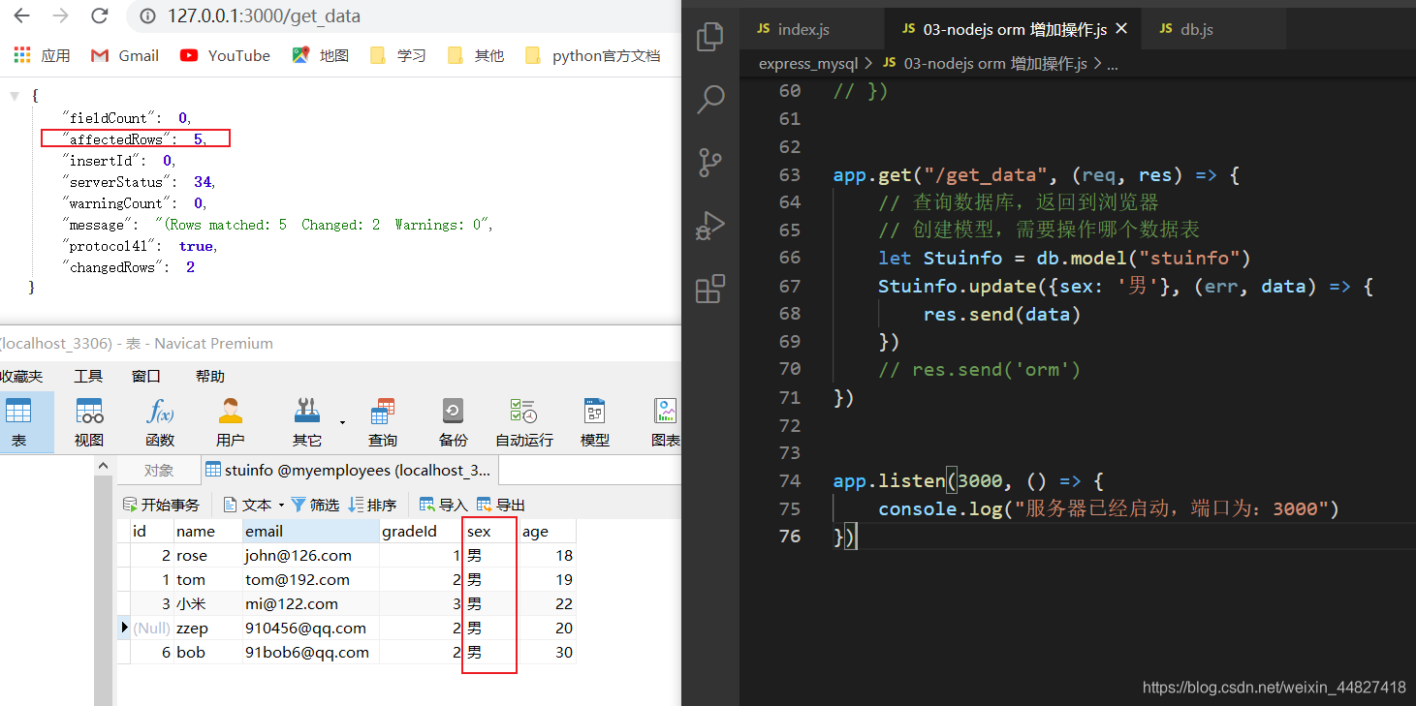Close 03-nodejs orm 增加操作.js tab
Image resolution: width=1416 pixels, height=706 pixels.
(1121, 29)
